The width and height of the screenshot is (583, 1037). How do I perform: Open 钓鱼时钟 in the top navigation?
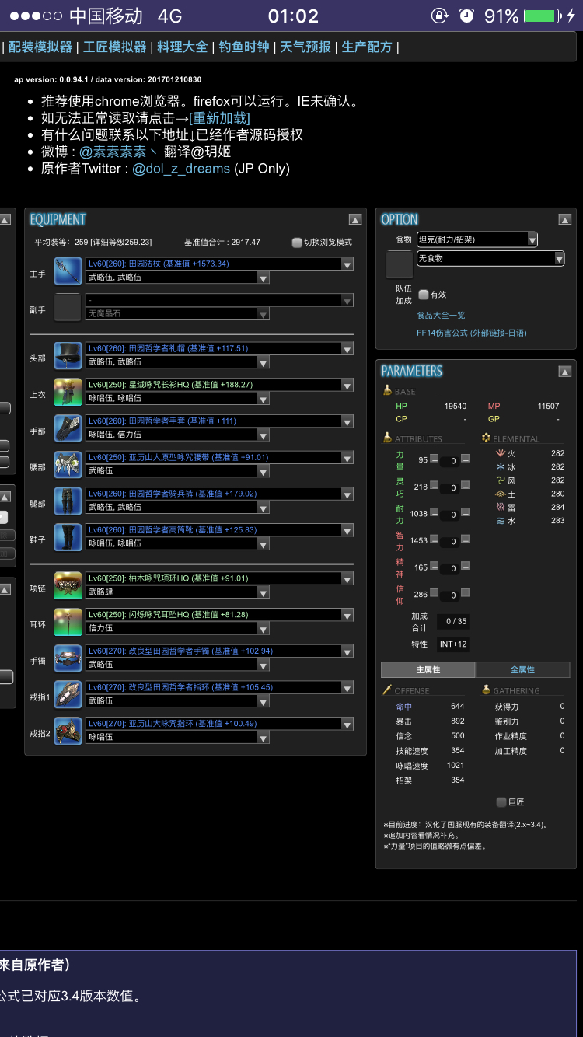[x=244, y=47]
